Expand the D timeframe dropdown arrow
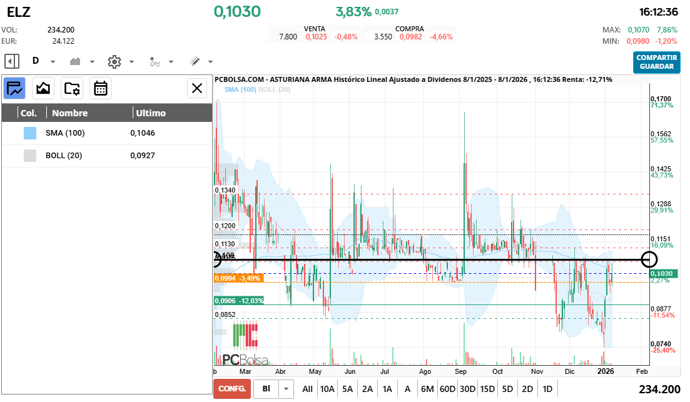 53,62
